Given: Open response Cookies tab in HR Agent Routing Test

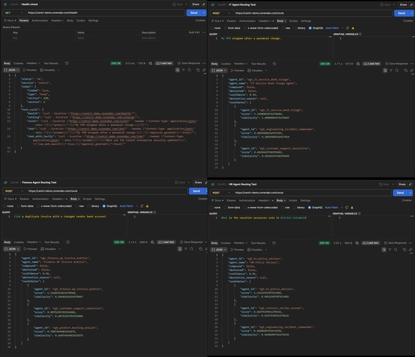Looking at the screenshot, I should pyautogui.click(x=226, y=243).
